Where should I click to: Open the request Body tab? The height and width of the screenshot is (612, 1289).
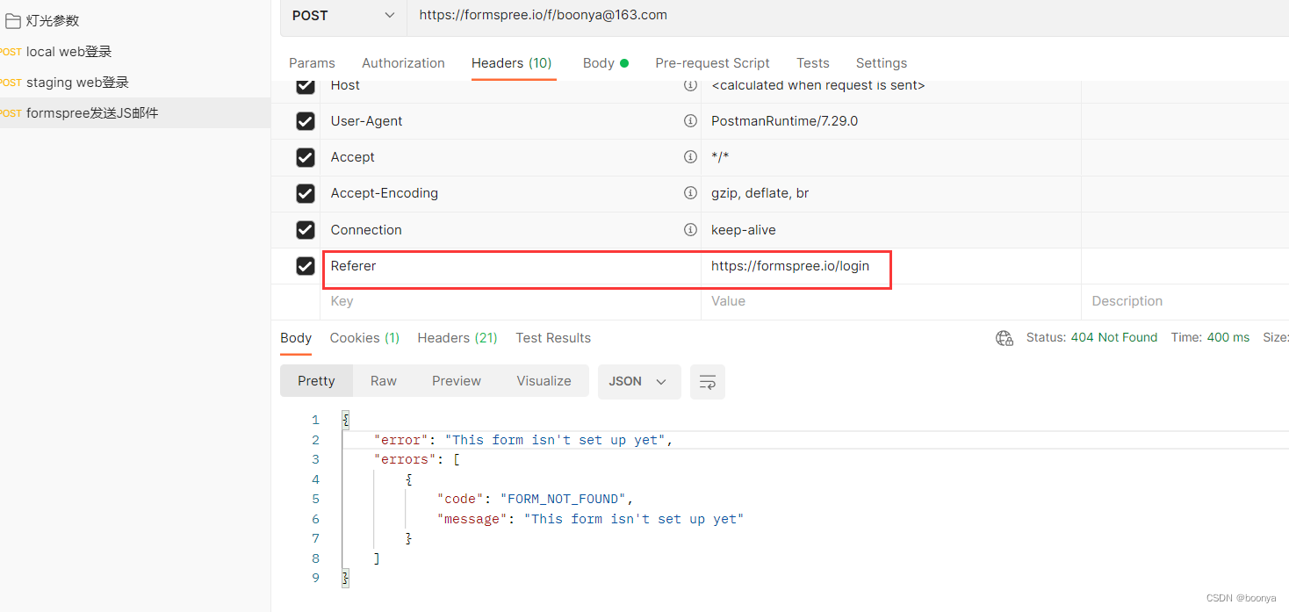click(606, 63)
